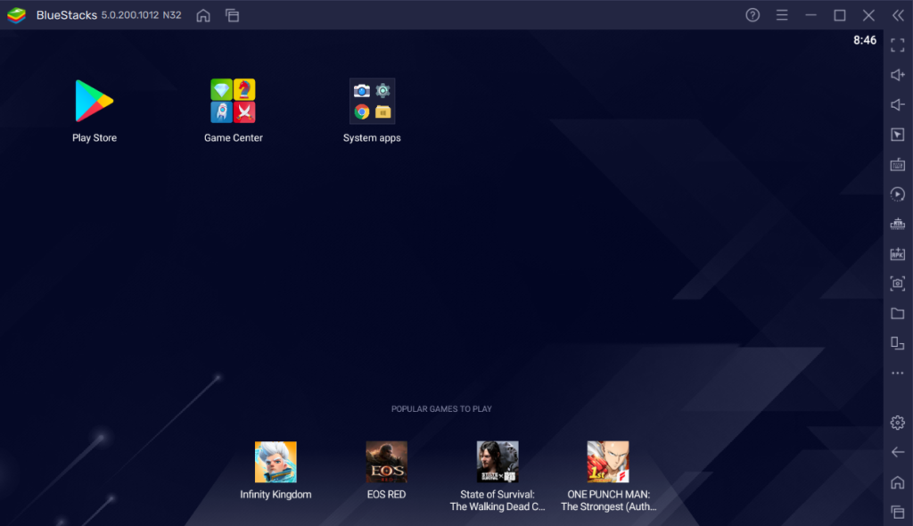The height and width of the screenshot is (526, 913).
Task: Lower the emulator volume
Action: [898, 104]
